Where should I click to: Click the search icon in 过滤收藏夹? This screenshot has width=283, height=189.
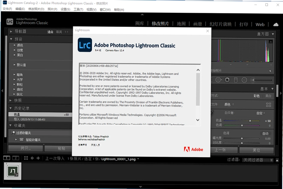point(13,133)
